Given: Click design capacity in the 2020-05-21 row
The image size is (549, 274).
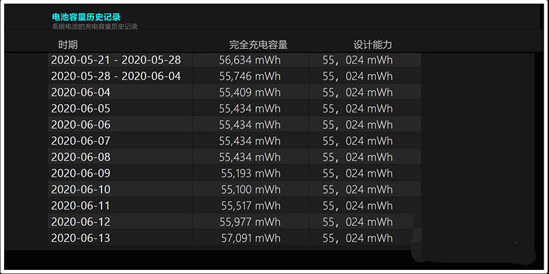Looking at the screenshot, I should [358, 60].
